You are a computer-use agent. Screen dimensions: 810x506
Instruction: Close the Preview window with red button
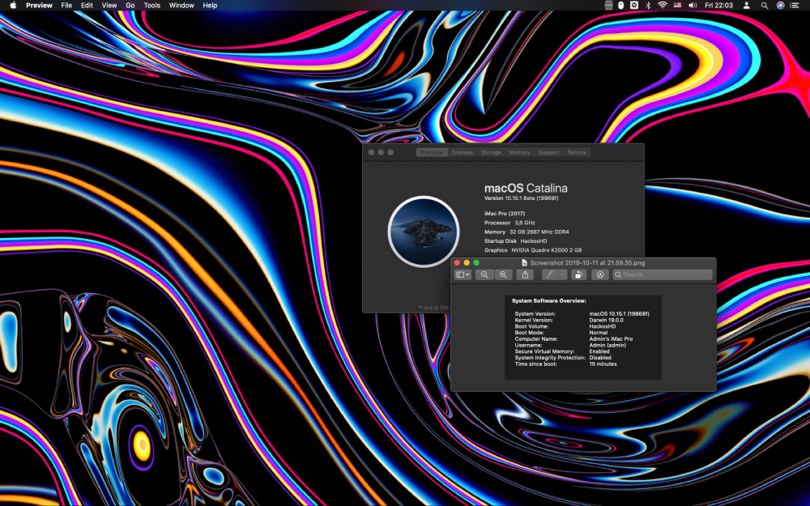tap(457, 263)
